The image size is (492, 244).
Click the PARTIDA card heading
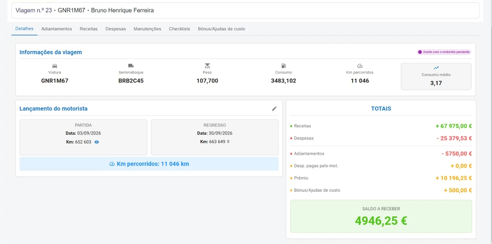[83, 125]
